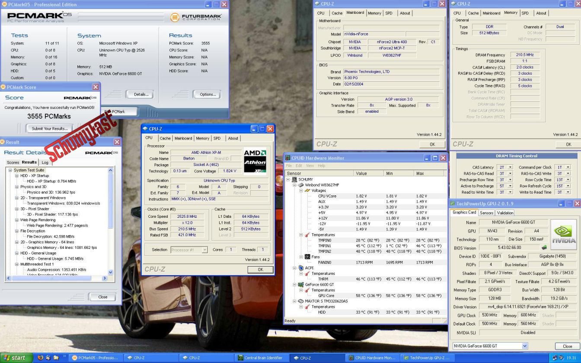Click the NVIDIA logo in GPU-Z
581x363 pixels.
coord(564,235)
